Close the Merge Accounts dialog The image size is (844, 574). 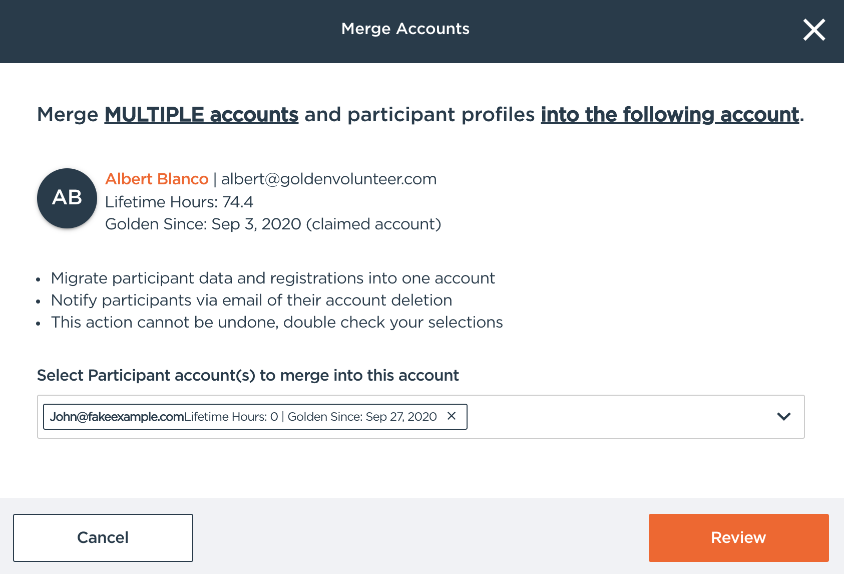(814, 30)
